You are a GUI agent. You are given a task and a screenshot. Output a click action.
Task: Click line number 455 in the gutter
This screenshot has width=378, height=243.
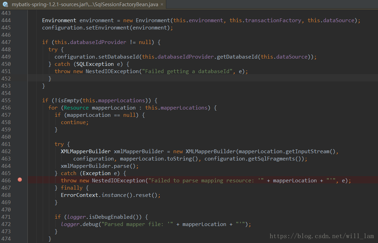point(6,101)
